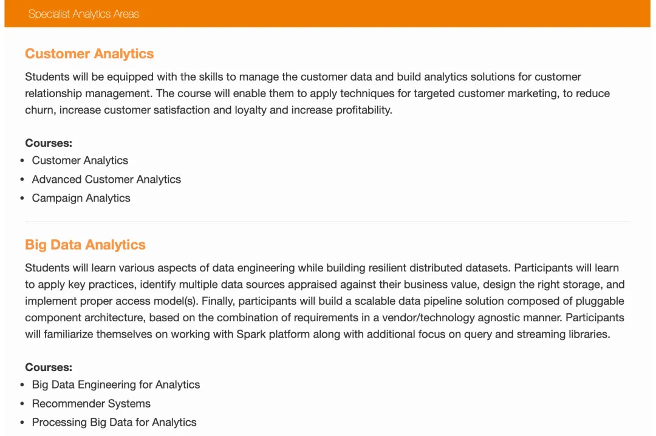656x436 pixels.
Task: Click the Courses label under Big Data Analytics
Action: coord(49,367)
